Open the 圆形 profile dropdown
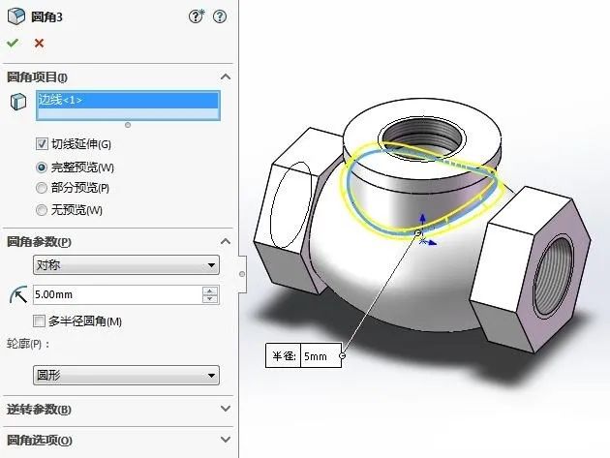Viewport: 610px width, 458px height. point(126,375)
